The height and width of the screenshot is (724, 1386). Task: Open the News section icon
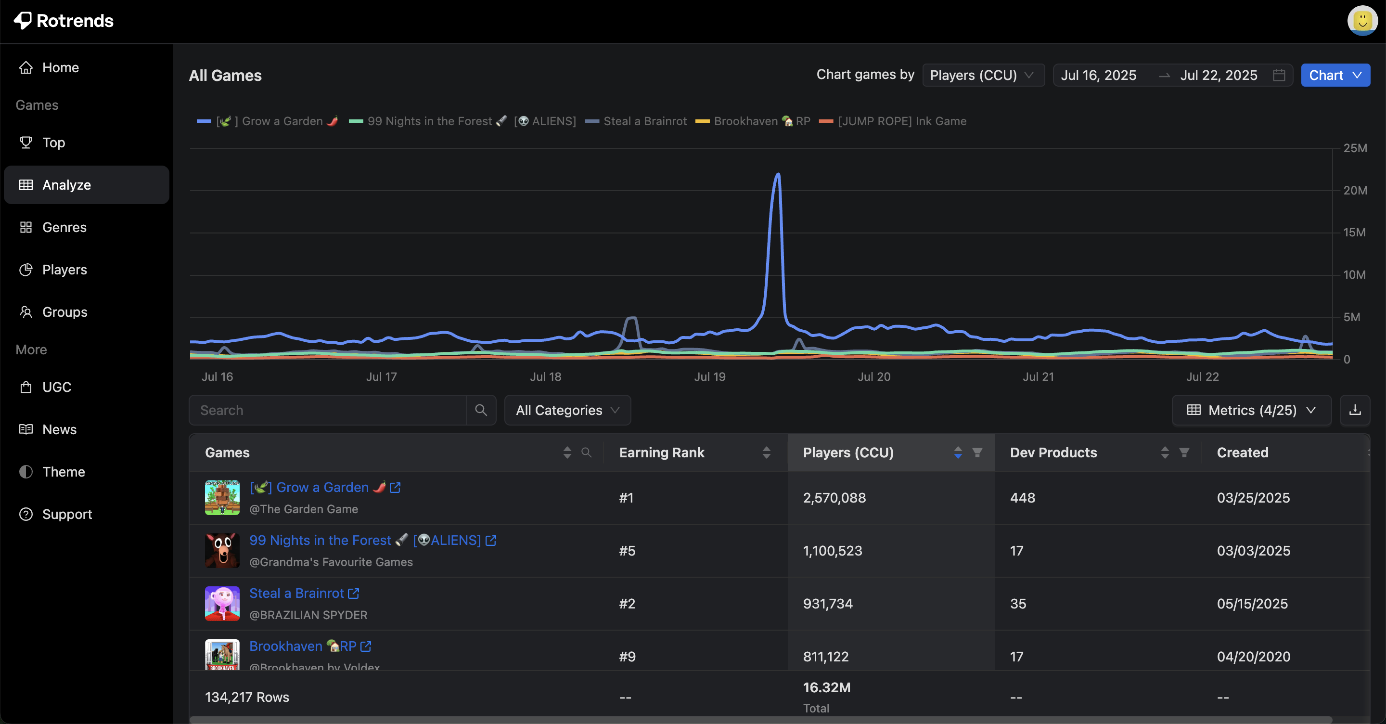(x=26, y=429)
